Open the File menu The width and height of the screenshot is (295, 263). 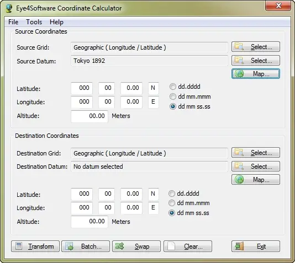tap(13, 22)
